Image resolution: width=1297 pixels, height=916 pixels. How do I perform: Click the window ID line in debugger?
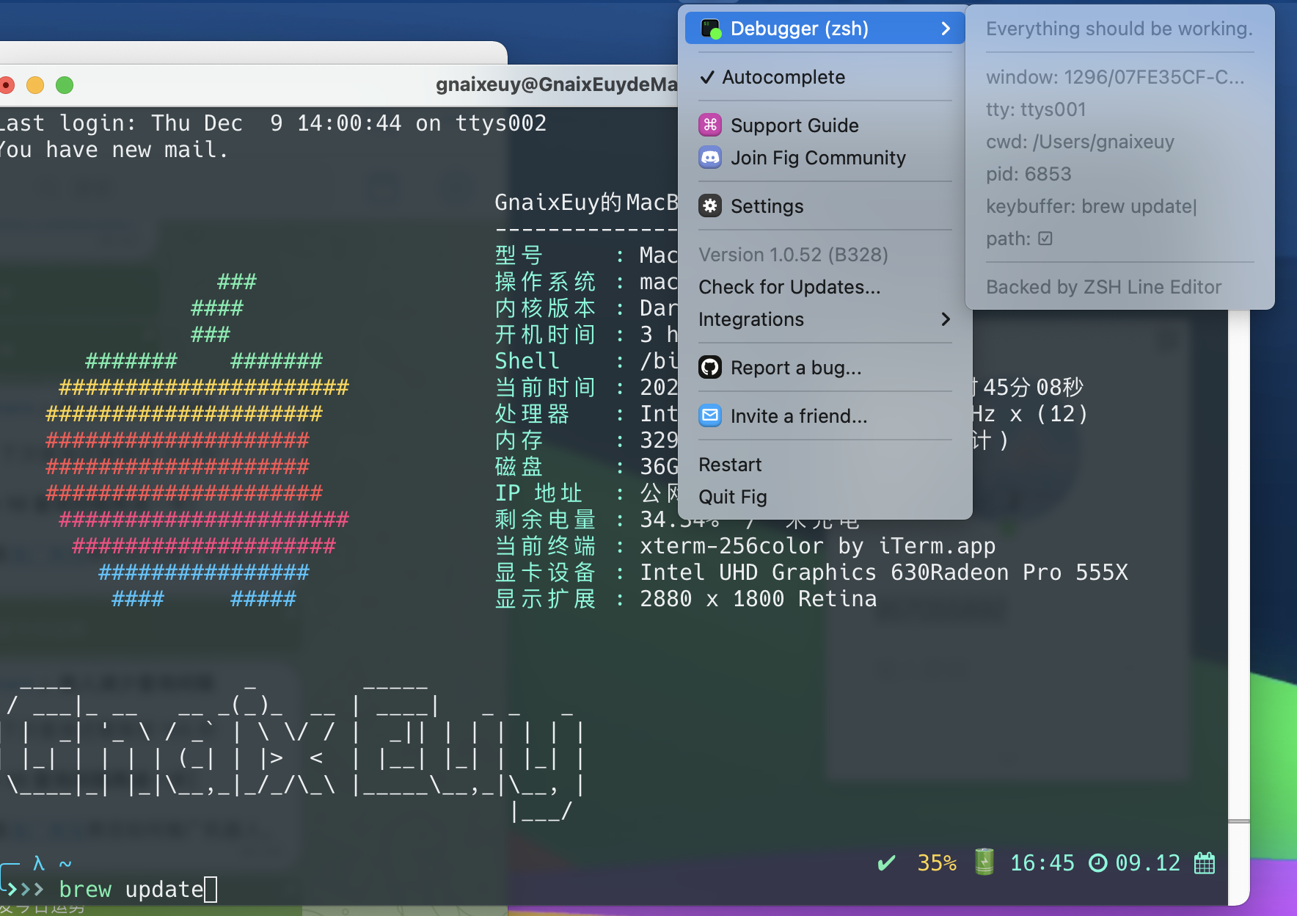pos(1115,77)
